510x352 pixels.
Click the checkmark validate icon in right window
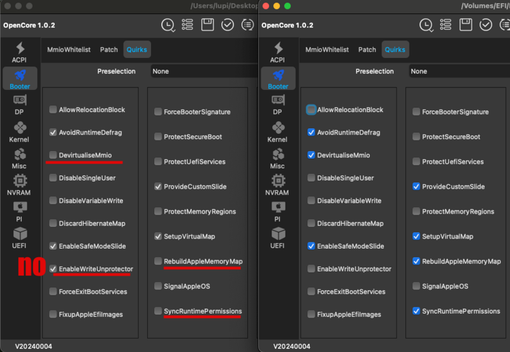coord(486,25)
